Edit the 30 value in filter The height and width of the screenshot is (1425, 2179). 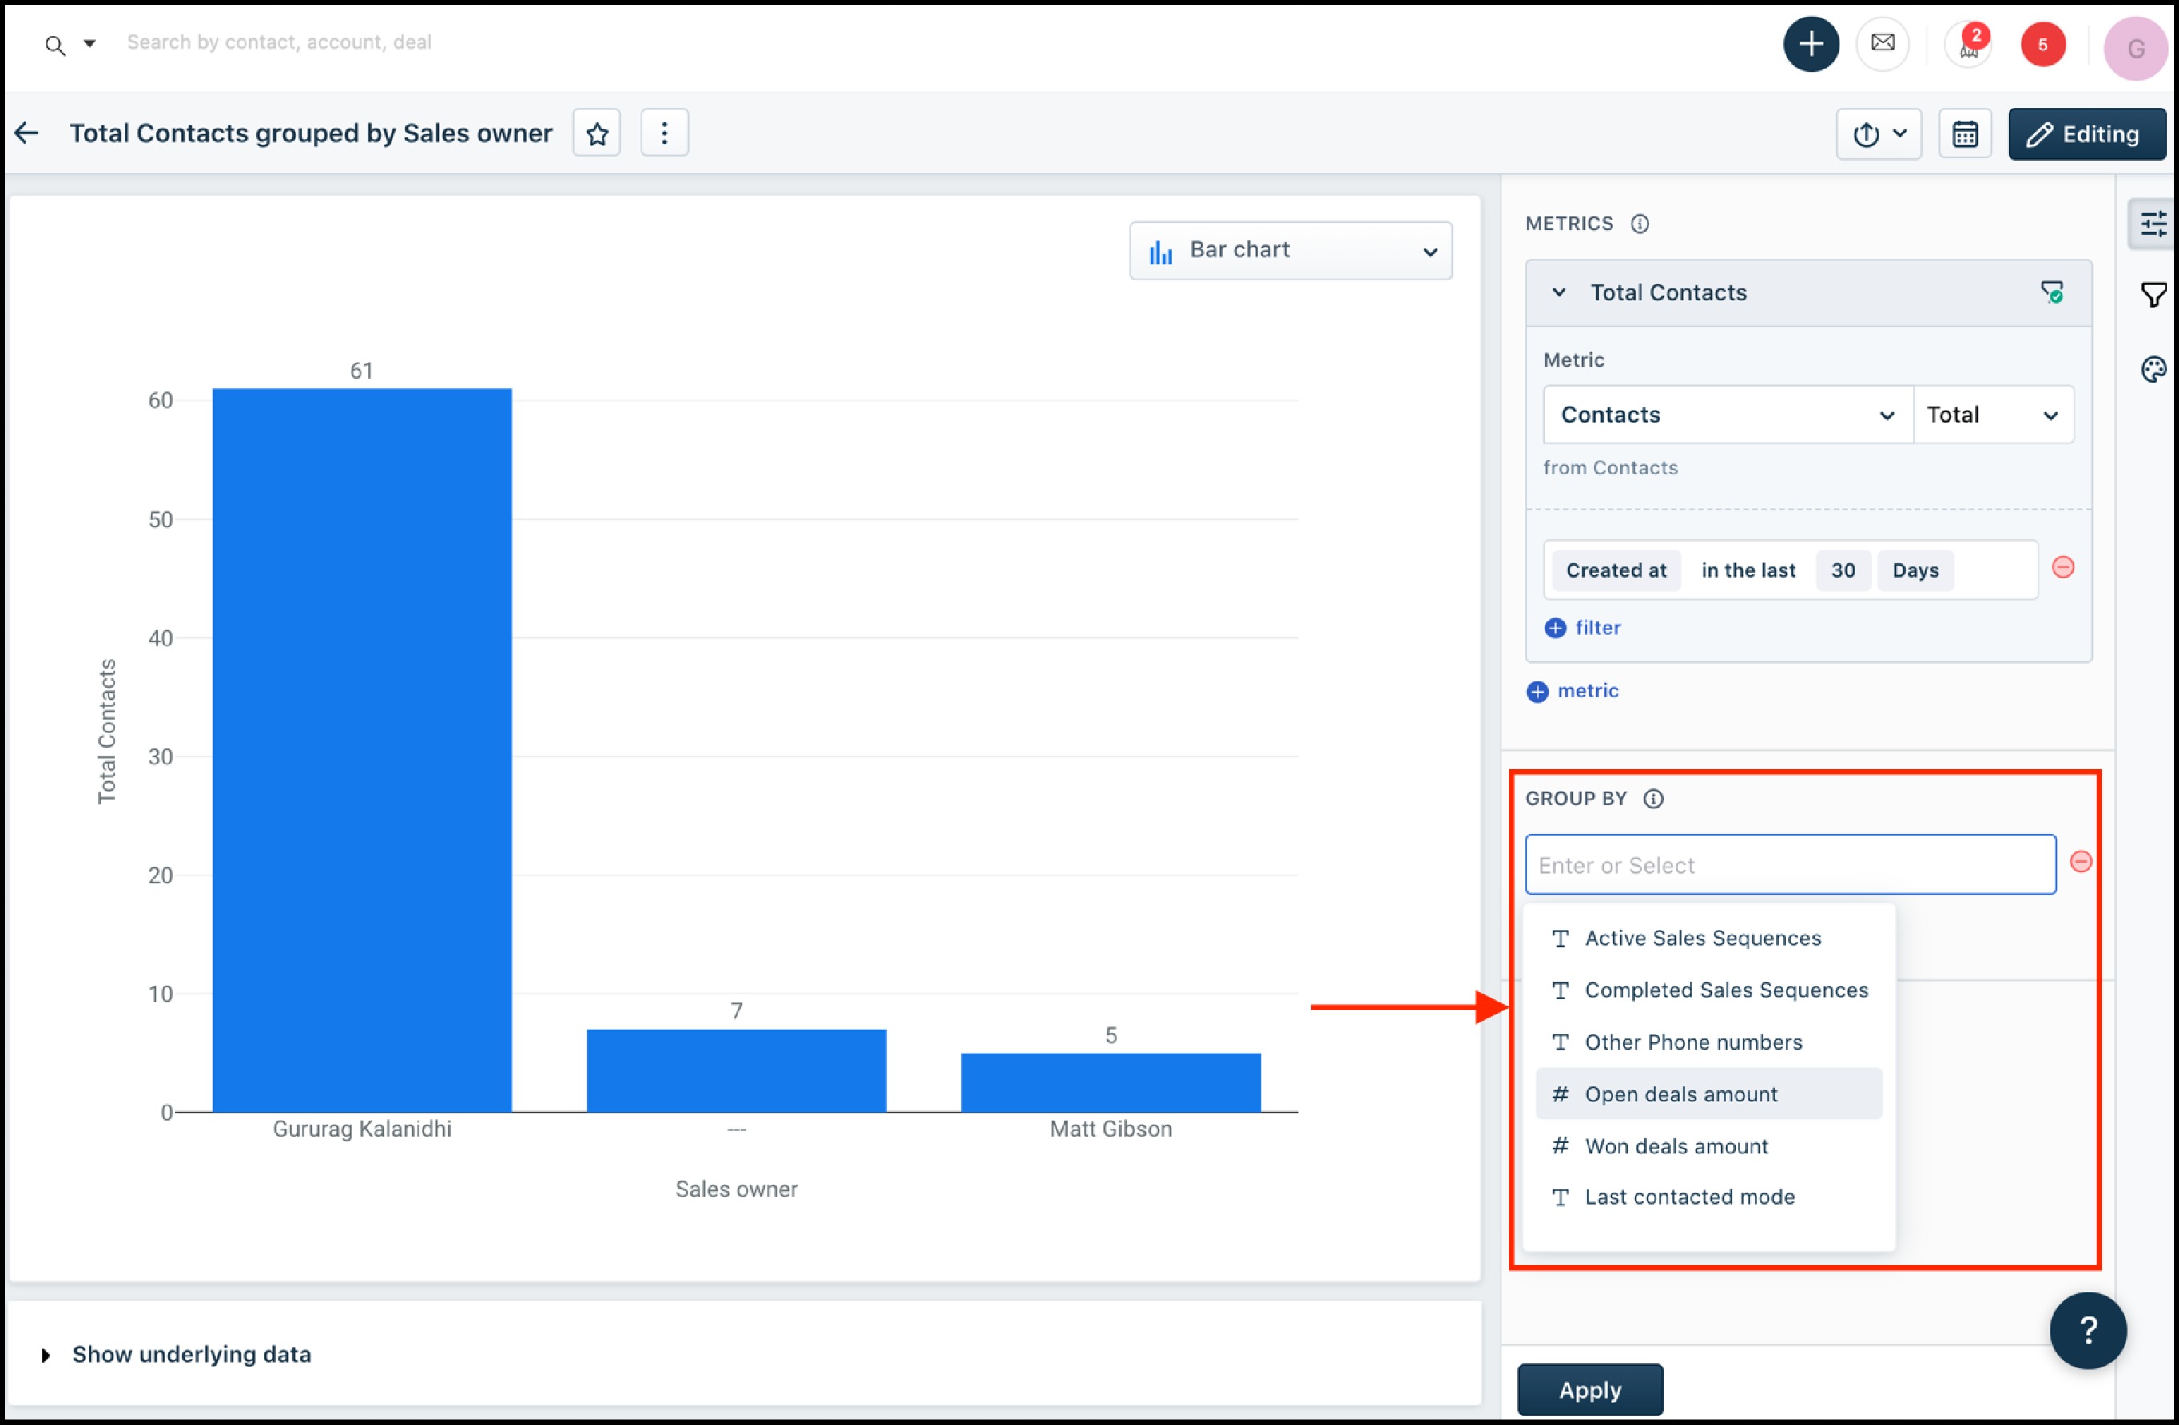point(1842,570)
